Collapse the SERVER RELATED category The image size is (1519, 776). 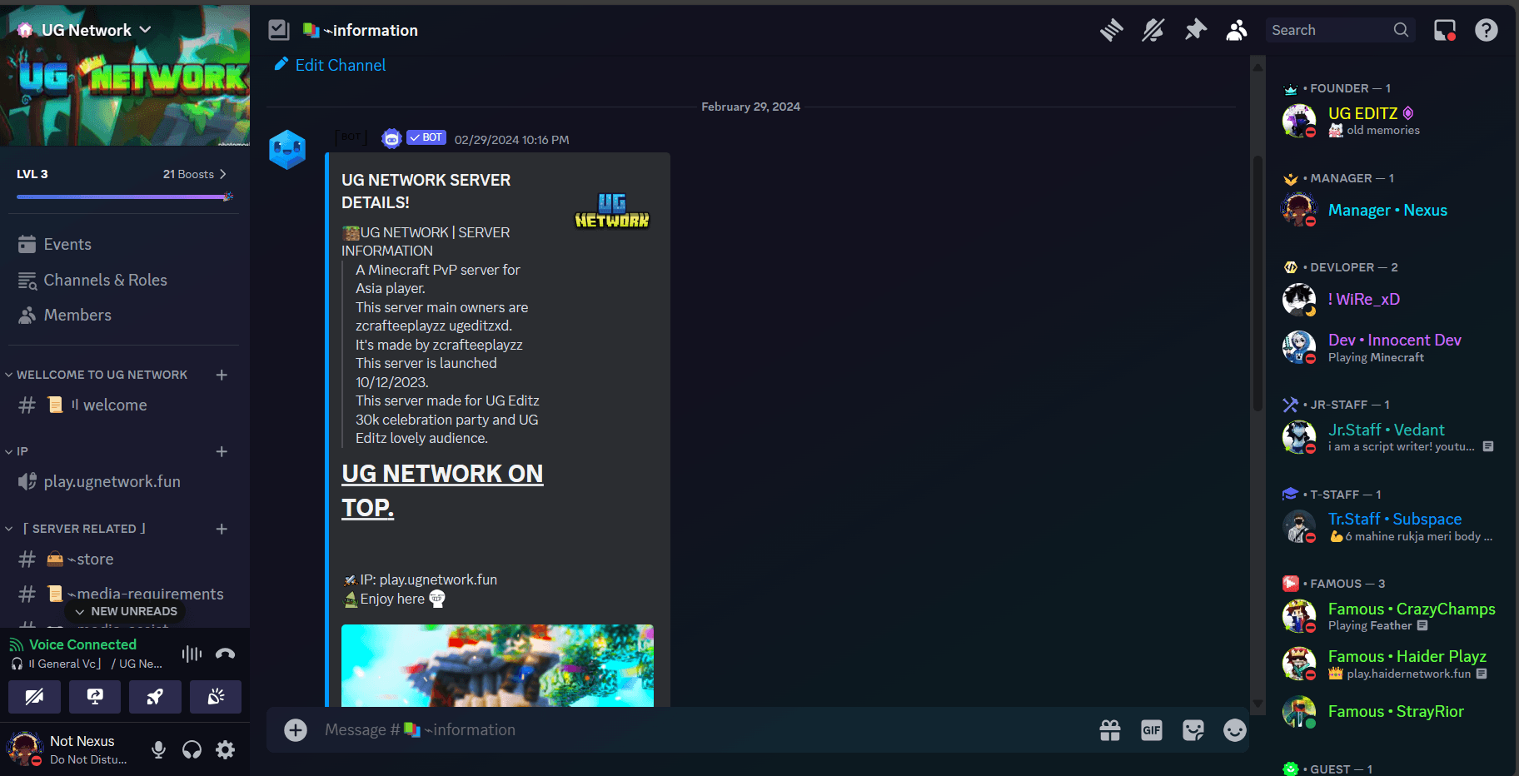point(79,528)
